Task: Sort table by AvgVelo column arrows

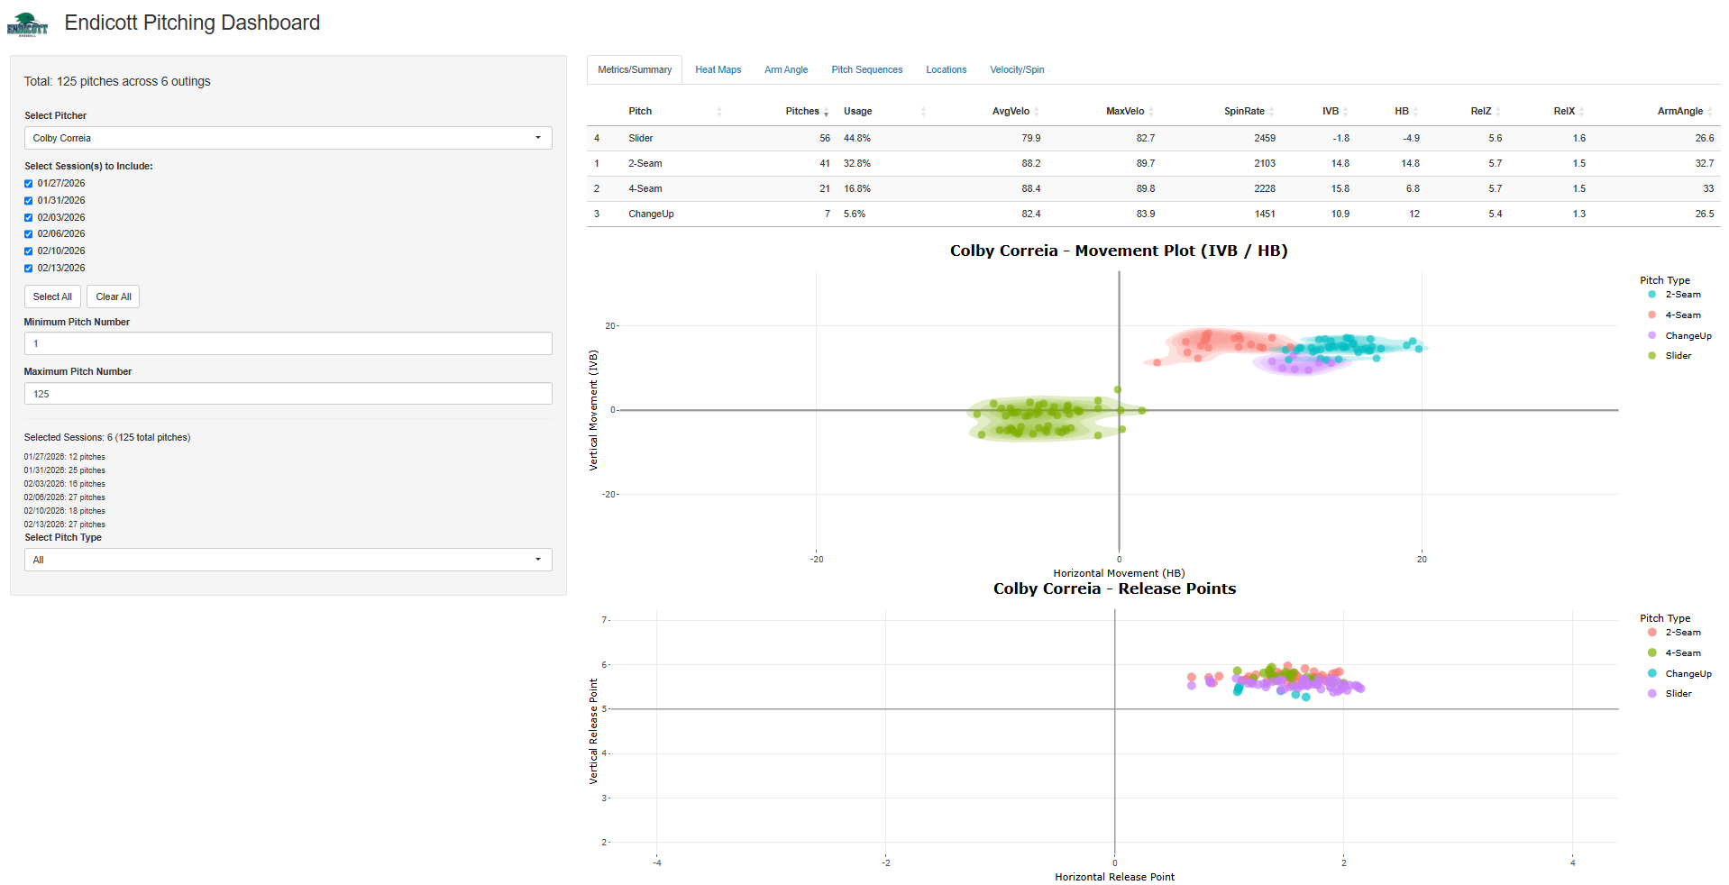Action: click(1037, 112)
